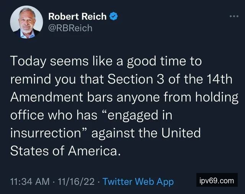245x194 pixels.
Task: Click "States of America." on the last line
Action: tap(65, 151)
